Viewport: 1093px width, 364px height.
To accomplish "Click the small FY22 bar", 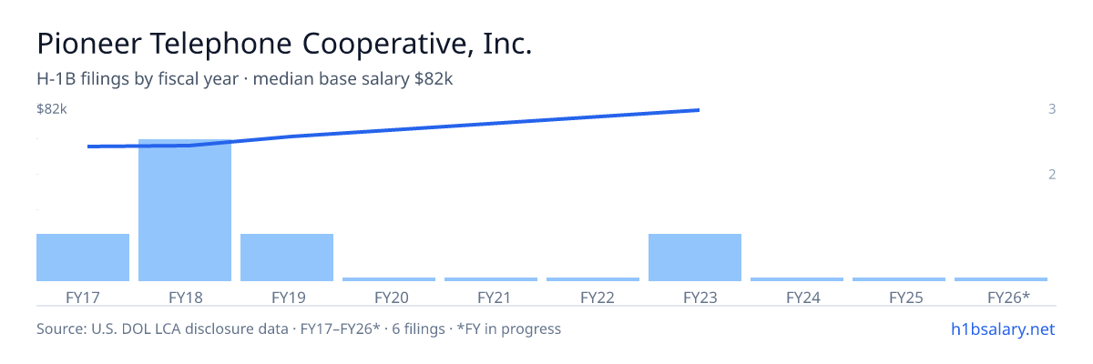I will [x=593, y=279].
